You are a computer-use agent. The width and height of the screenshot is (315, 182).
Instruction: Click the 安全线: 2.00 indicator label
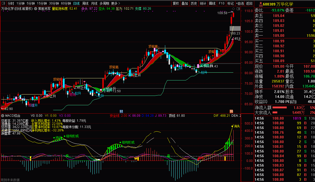click(x=118, y=116)
